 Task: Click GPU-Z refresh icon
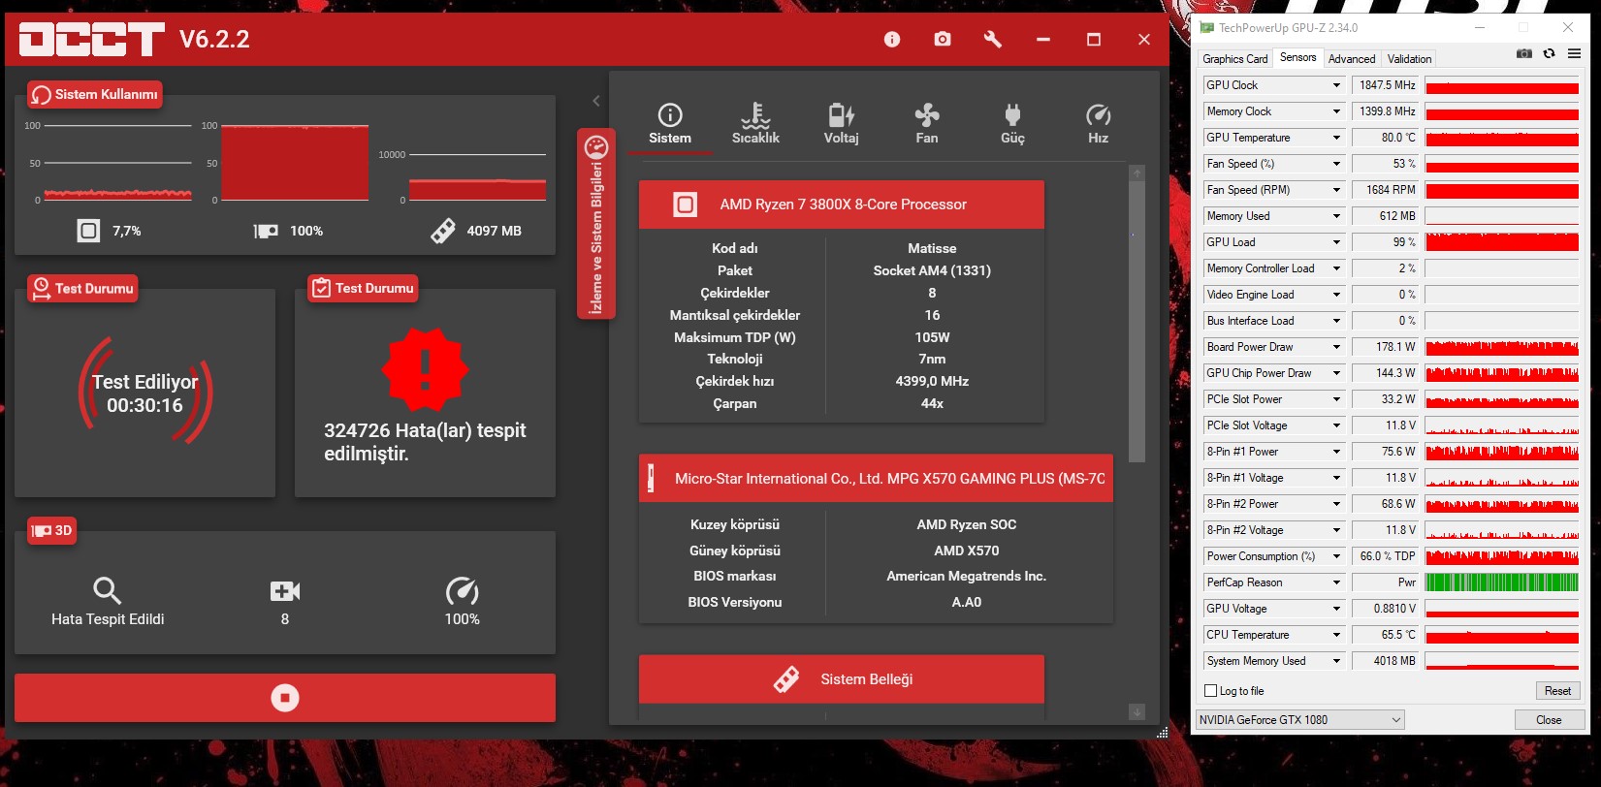click(x=1549, y=53)
